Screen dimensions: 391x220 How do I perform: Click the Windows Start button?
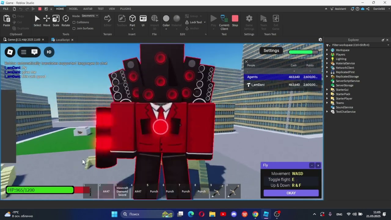114,214
